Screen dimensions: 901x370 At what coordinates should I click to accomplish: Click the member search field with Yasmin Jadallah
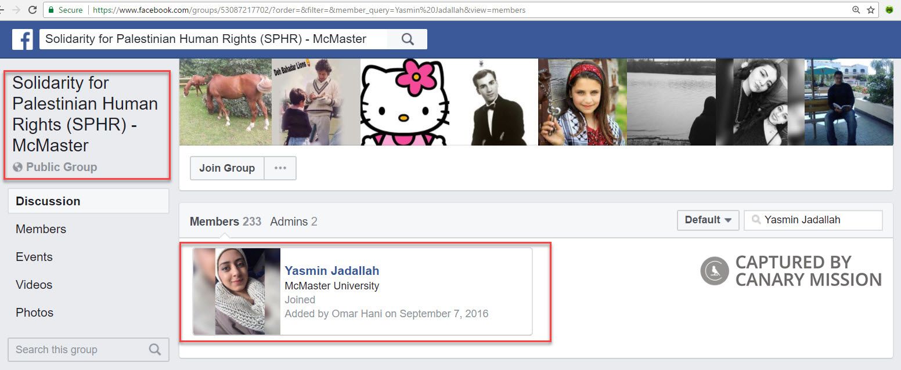813,220
